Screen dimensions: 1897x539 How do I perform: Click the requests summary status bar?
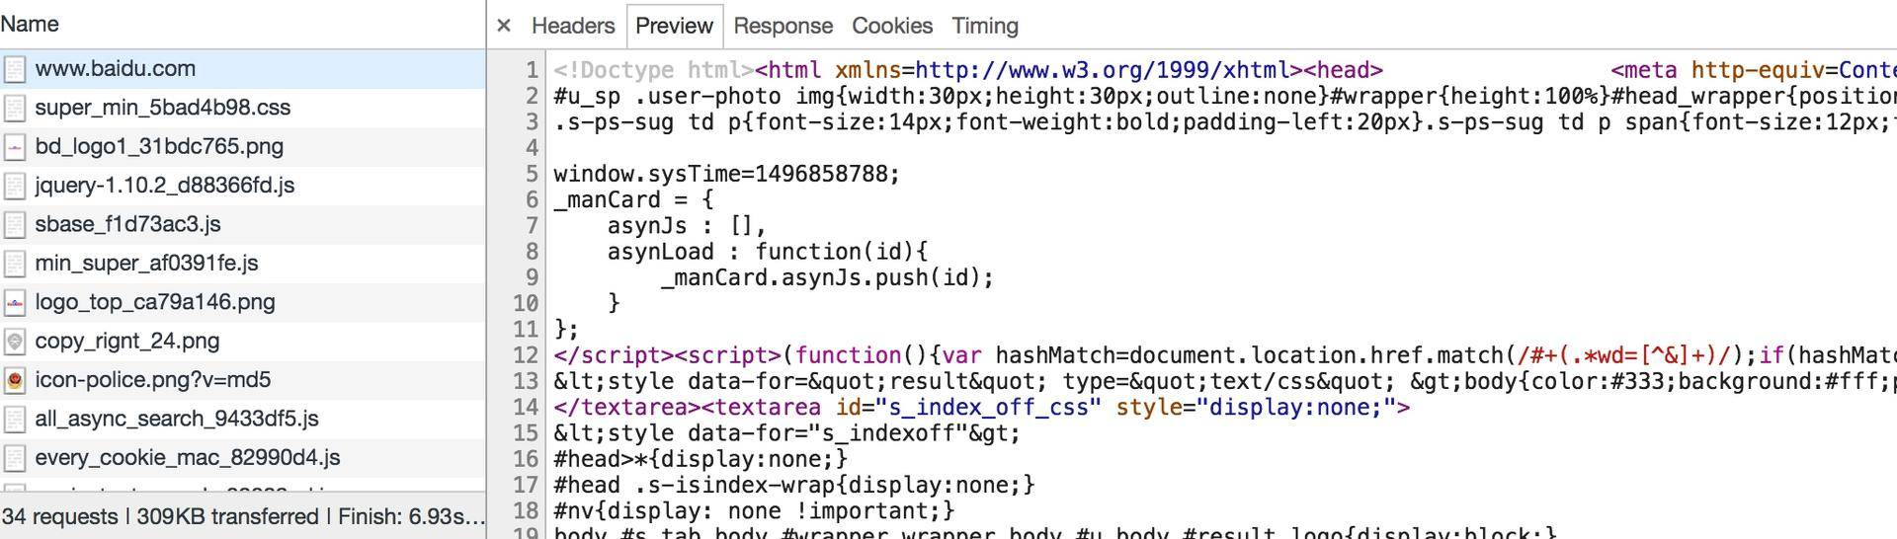pos(242,516)
